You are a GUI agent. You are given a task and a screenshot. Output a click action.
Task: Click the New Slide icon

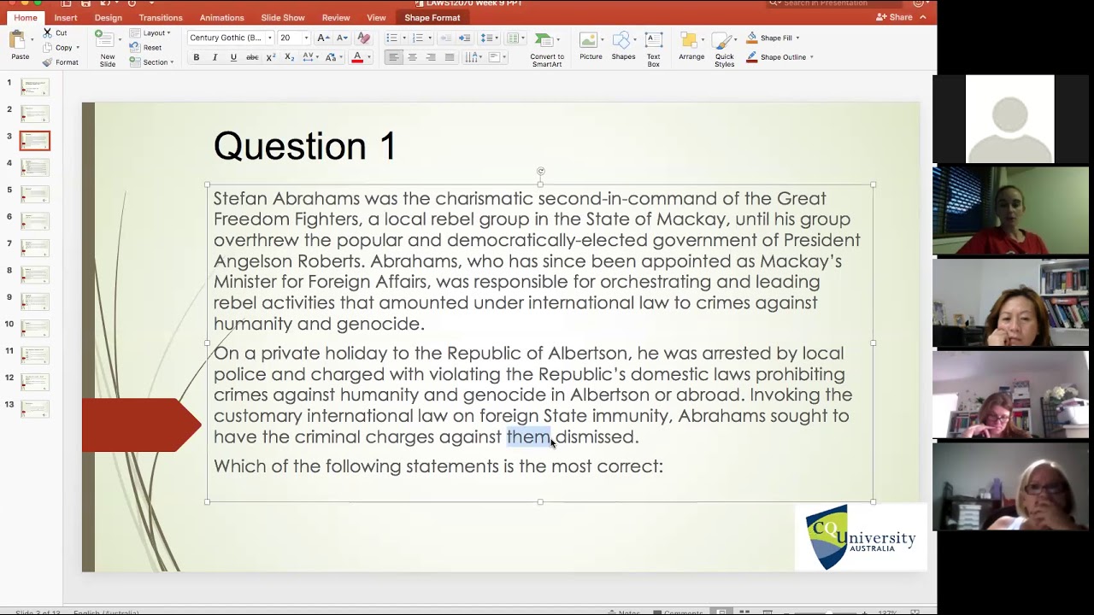click(104, 40)
